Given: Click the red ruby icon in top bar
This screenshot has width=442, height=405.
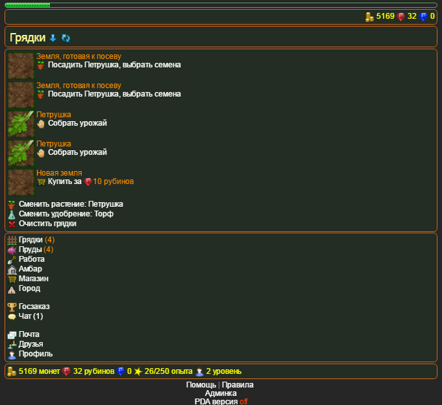Looking at the screenshot, I should (x=400, y=17).
